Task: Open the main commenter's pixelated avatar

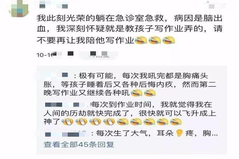Action: point(19,7)
